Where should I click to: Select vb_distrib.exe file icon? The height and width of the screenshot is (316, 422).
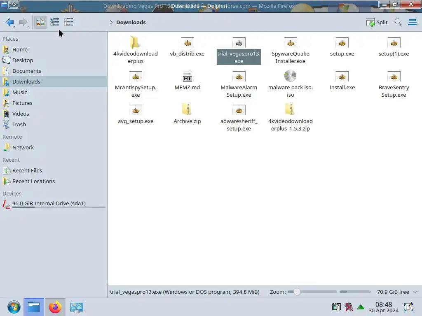tap(188, 42)
